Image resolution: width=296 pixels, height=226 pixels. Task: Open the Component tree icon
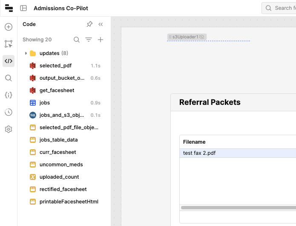click(9, 44)
